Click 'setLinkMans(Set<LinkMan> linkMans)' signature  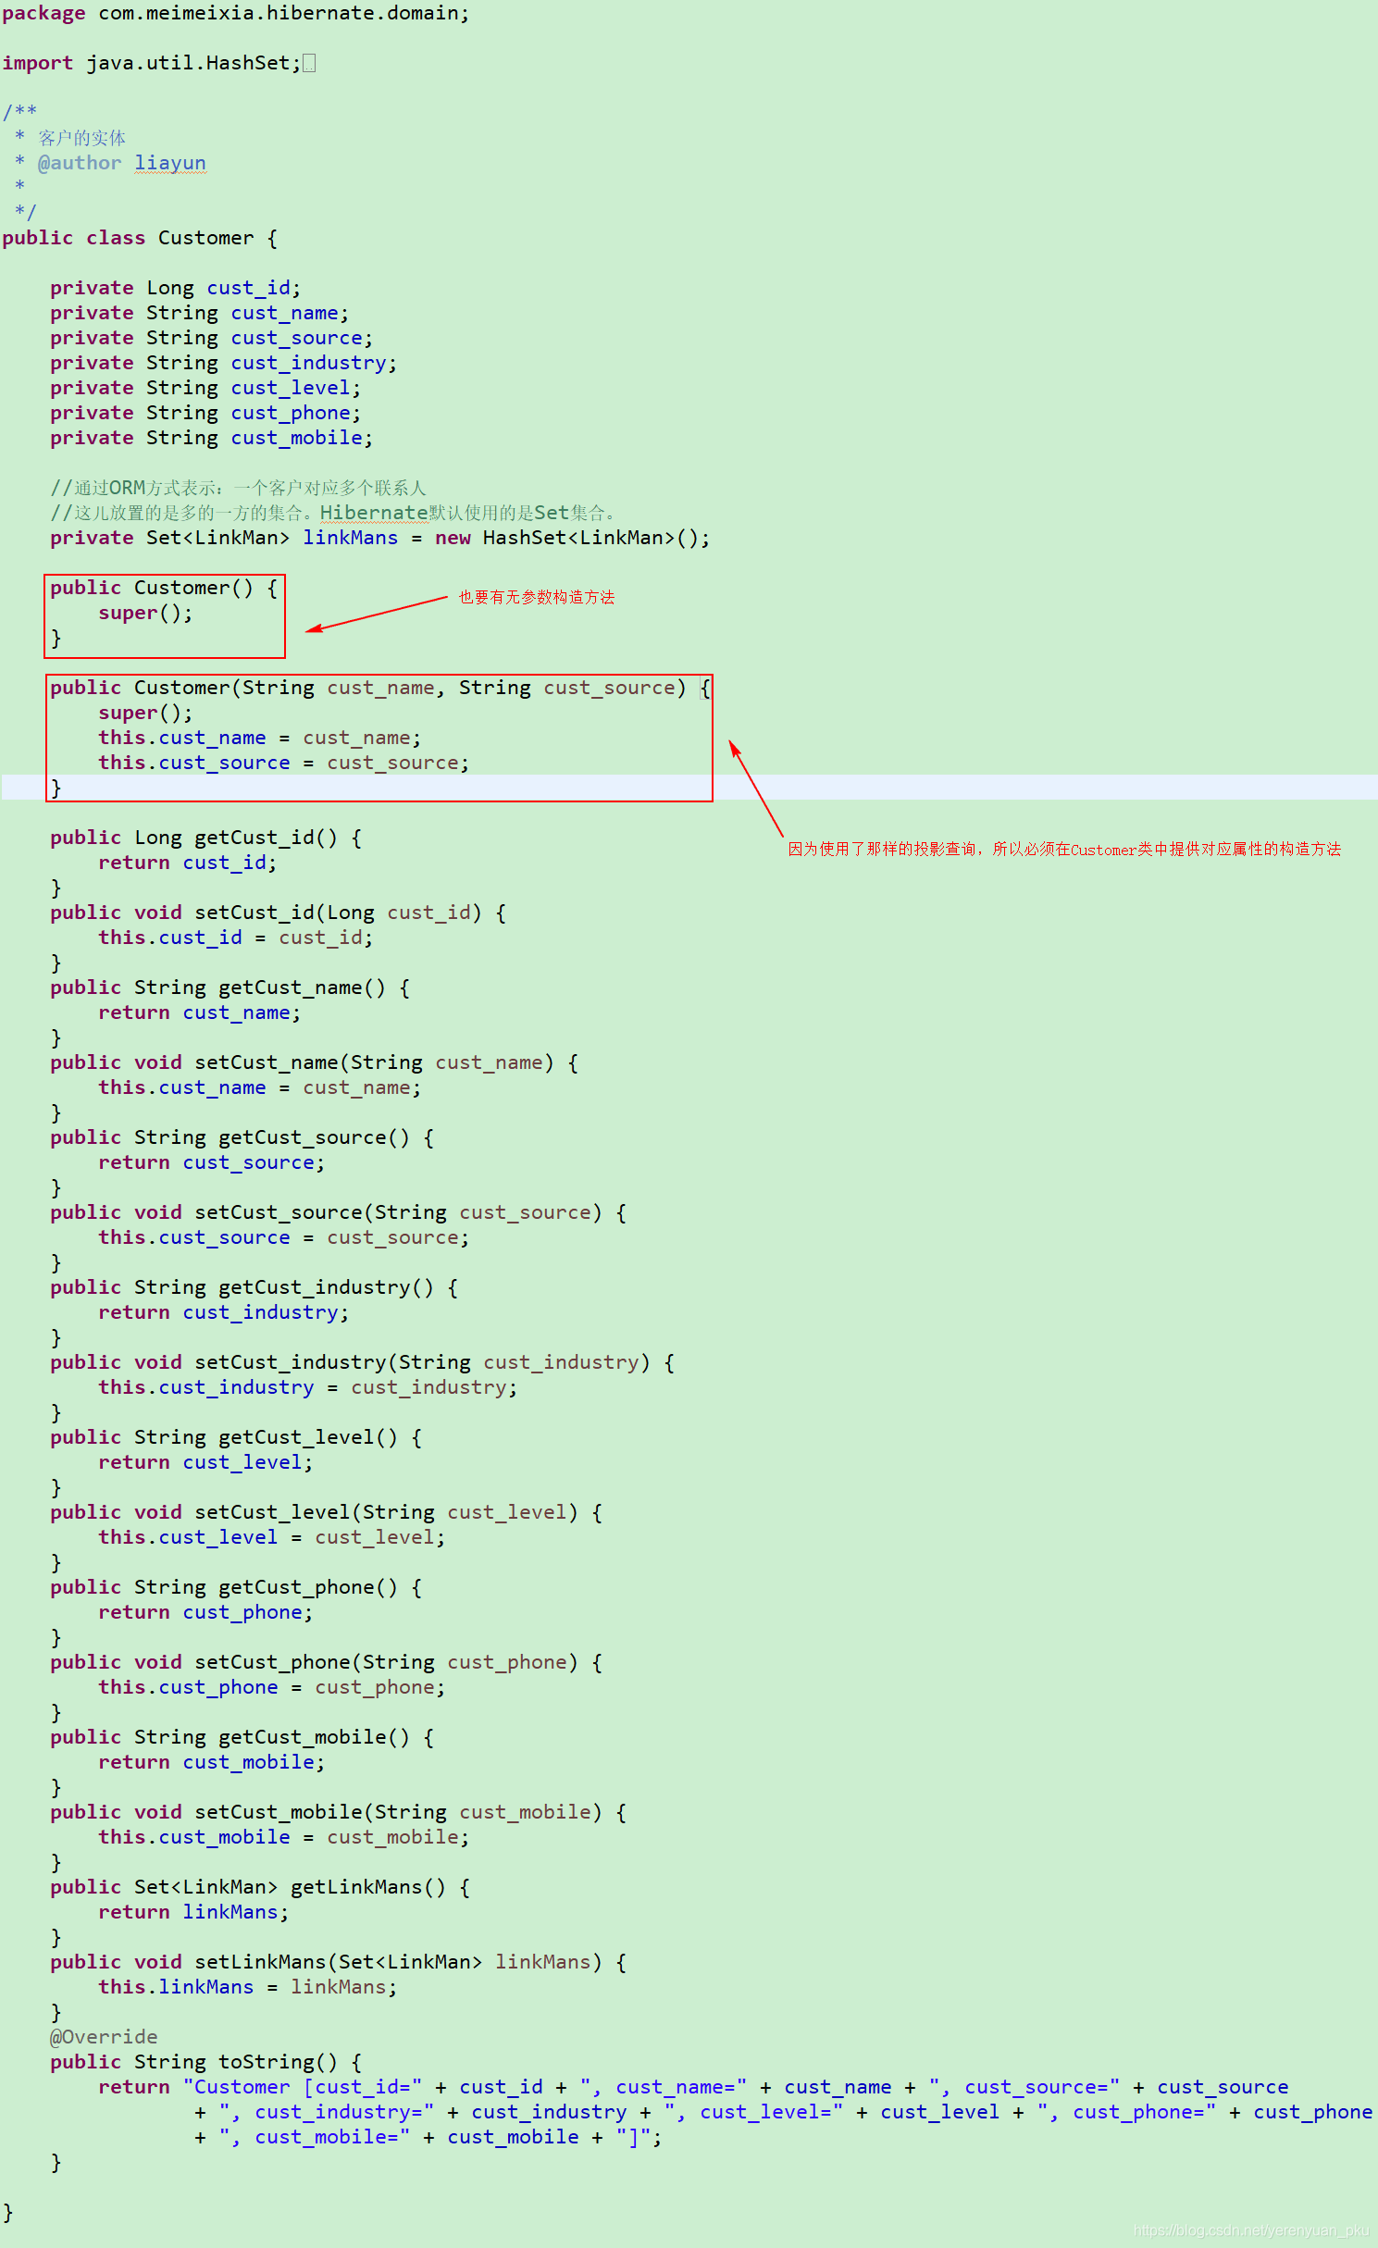click(x=339, y=1962)
